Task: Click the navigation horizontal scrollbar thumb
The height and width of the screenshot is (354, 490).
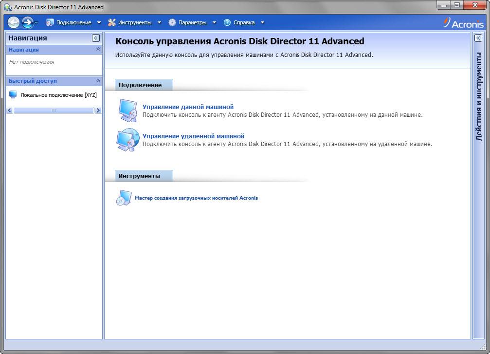Action: pos(54,110)
